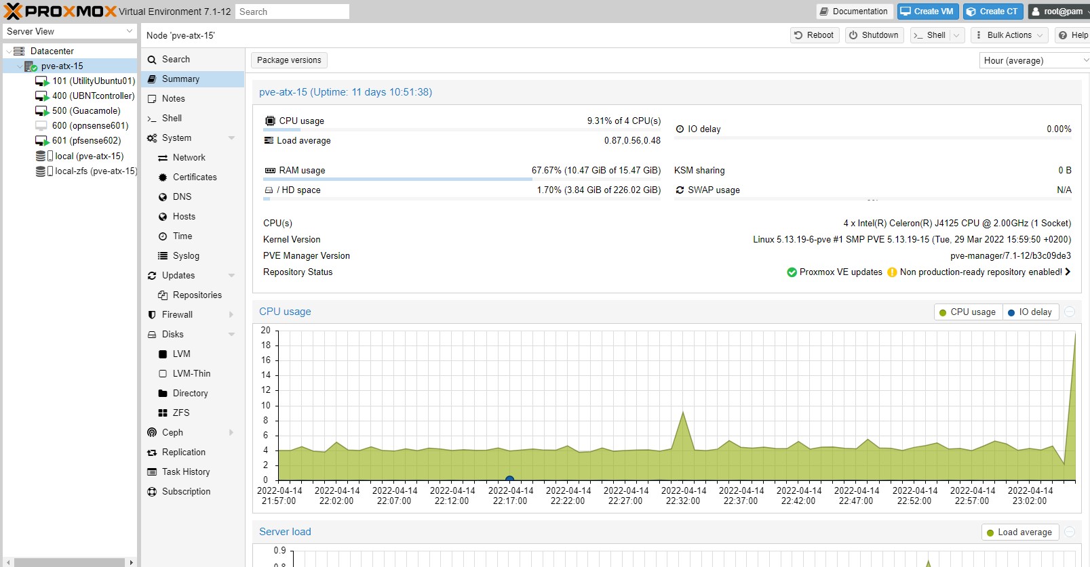Toggle IO delay series in chart legend
The width and height of the screenshot is (1090, 567).
[x=1030, y=312]
